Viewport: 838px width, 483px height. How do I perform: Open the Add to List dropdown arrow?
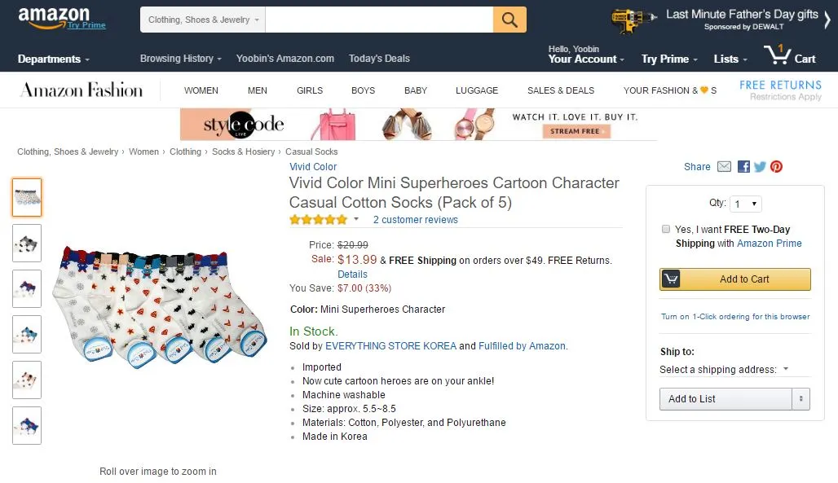tap(801, 399)
